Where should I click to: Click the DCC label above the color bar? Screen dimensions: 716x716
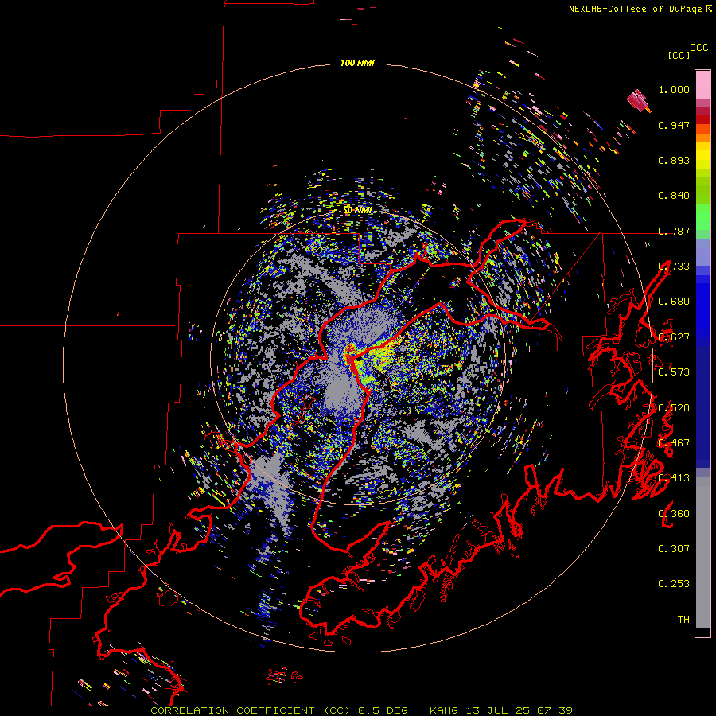click(698, 48)
